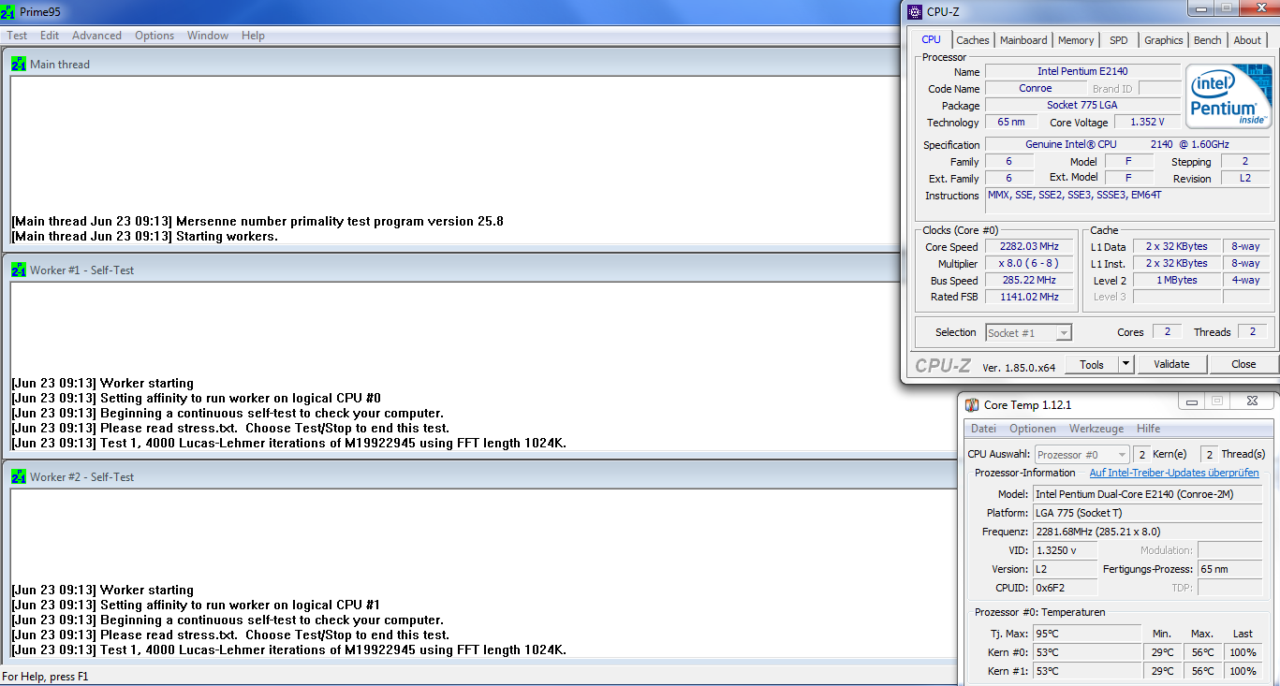Click the Tj. Max 95°C field
This screenshot has width=1280, height=686.
tap(1087, 634)
